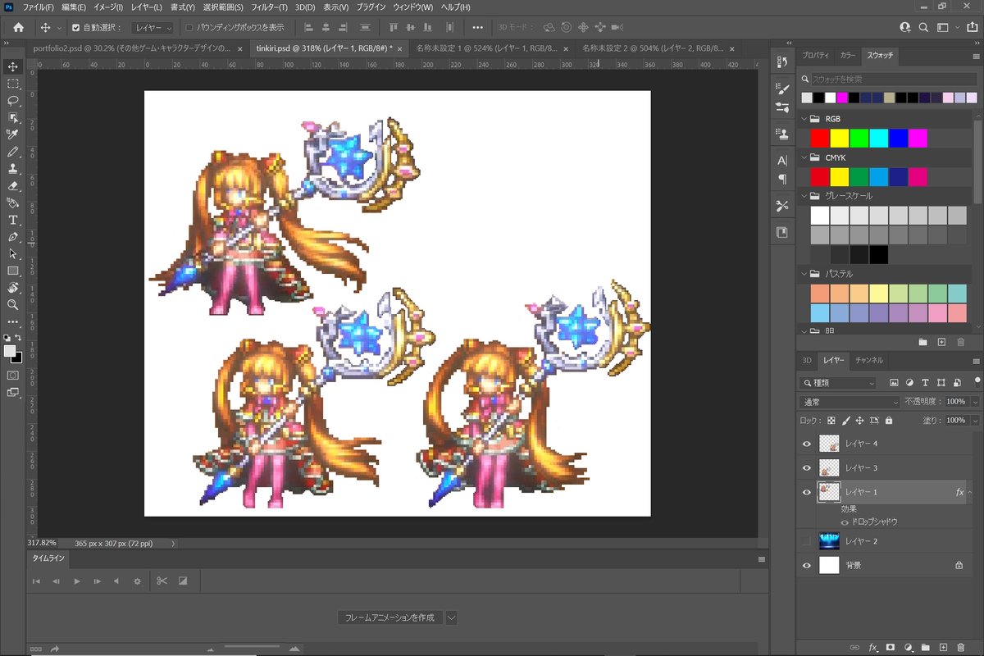The width and height of the screenshot is (984, 656).
Task: Enable 自動選択 checkbox
Action: click(76, 27)
